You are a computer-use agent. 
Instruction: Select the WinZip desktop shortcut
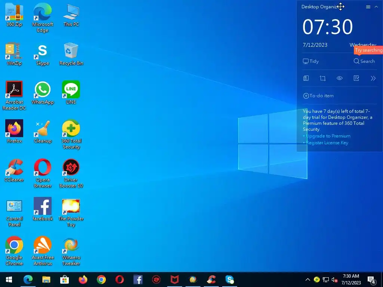(x=14, y=54)
